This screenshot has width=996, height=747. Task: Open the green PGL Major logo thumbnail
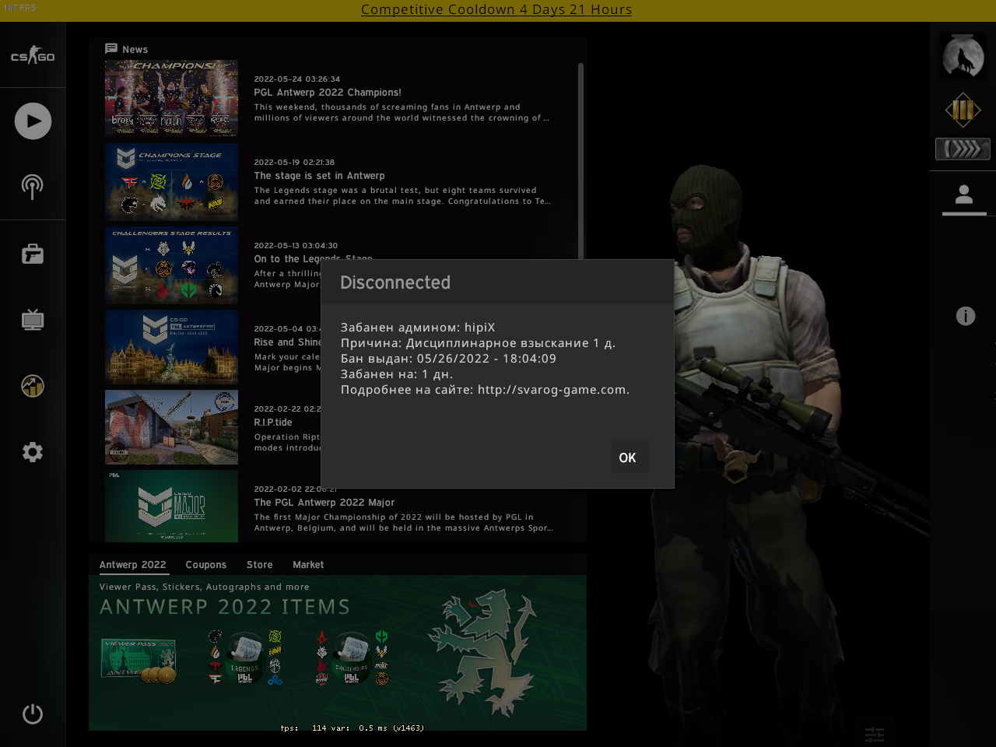point(171,506)
